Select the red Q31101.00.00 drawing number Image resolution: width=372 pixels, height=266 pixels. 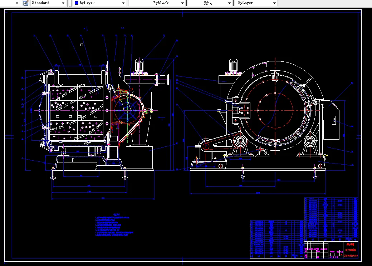pos(351,256)
